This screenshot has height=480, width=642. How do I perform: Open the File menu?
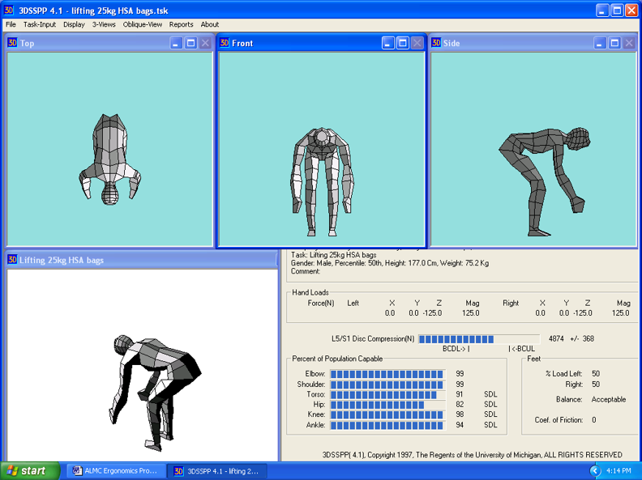[11, 24]
